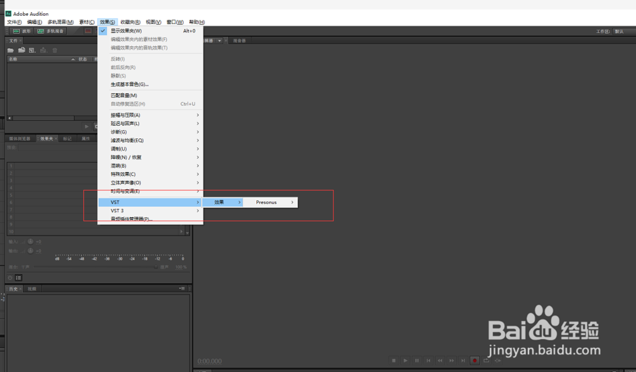This screenshot has height=372, width=636.
Task: Click the open file folder icon
Action: 11,50
